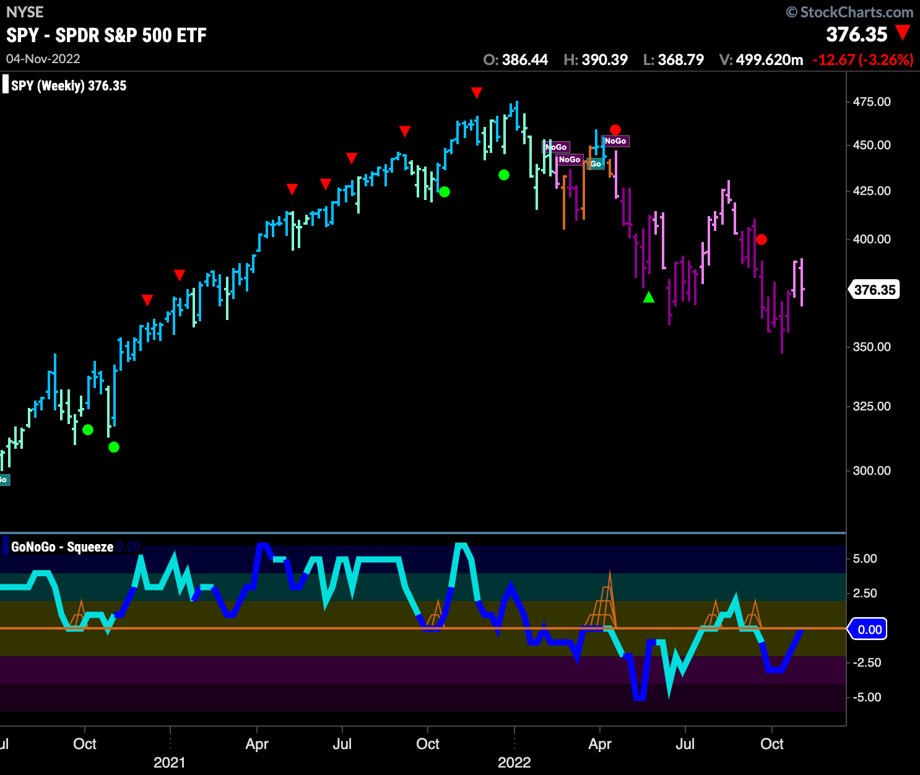Click the blue 0.00 oscillator value tag
Screen dimensions: 920x775
pyautogui.click(x=868, y=630)
